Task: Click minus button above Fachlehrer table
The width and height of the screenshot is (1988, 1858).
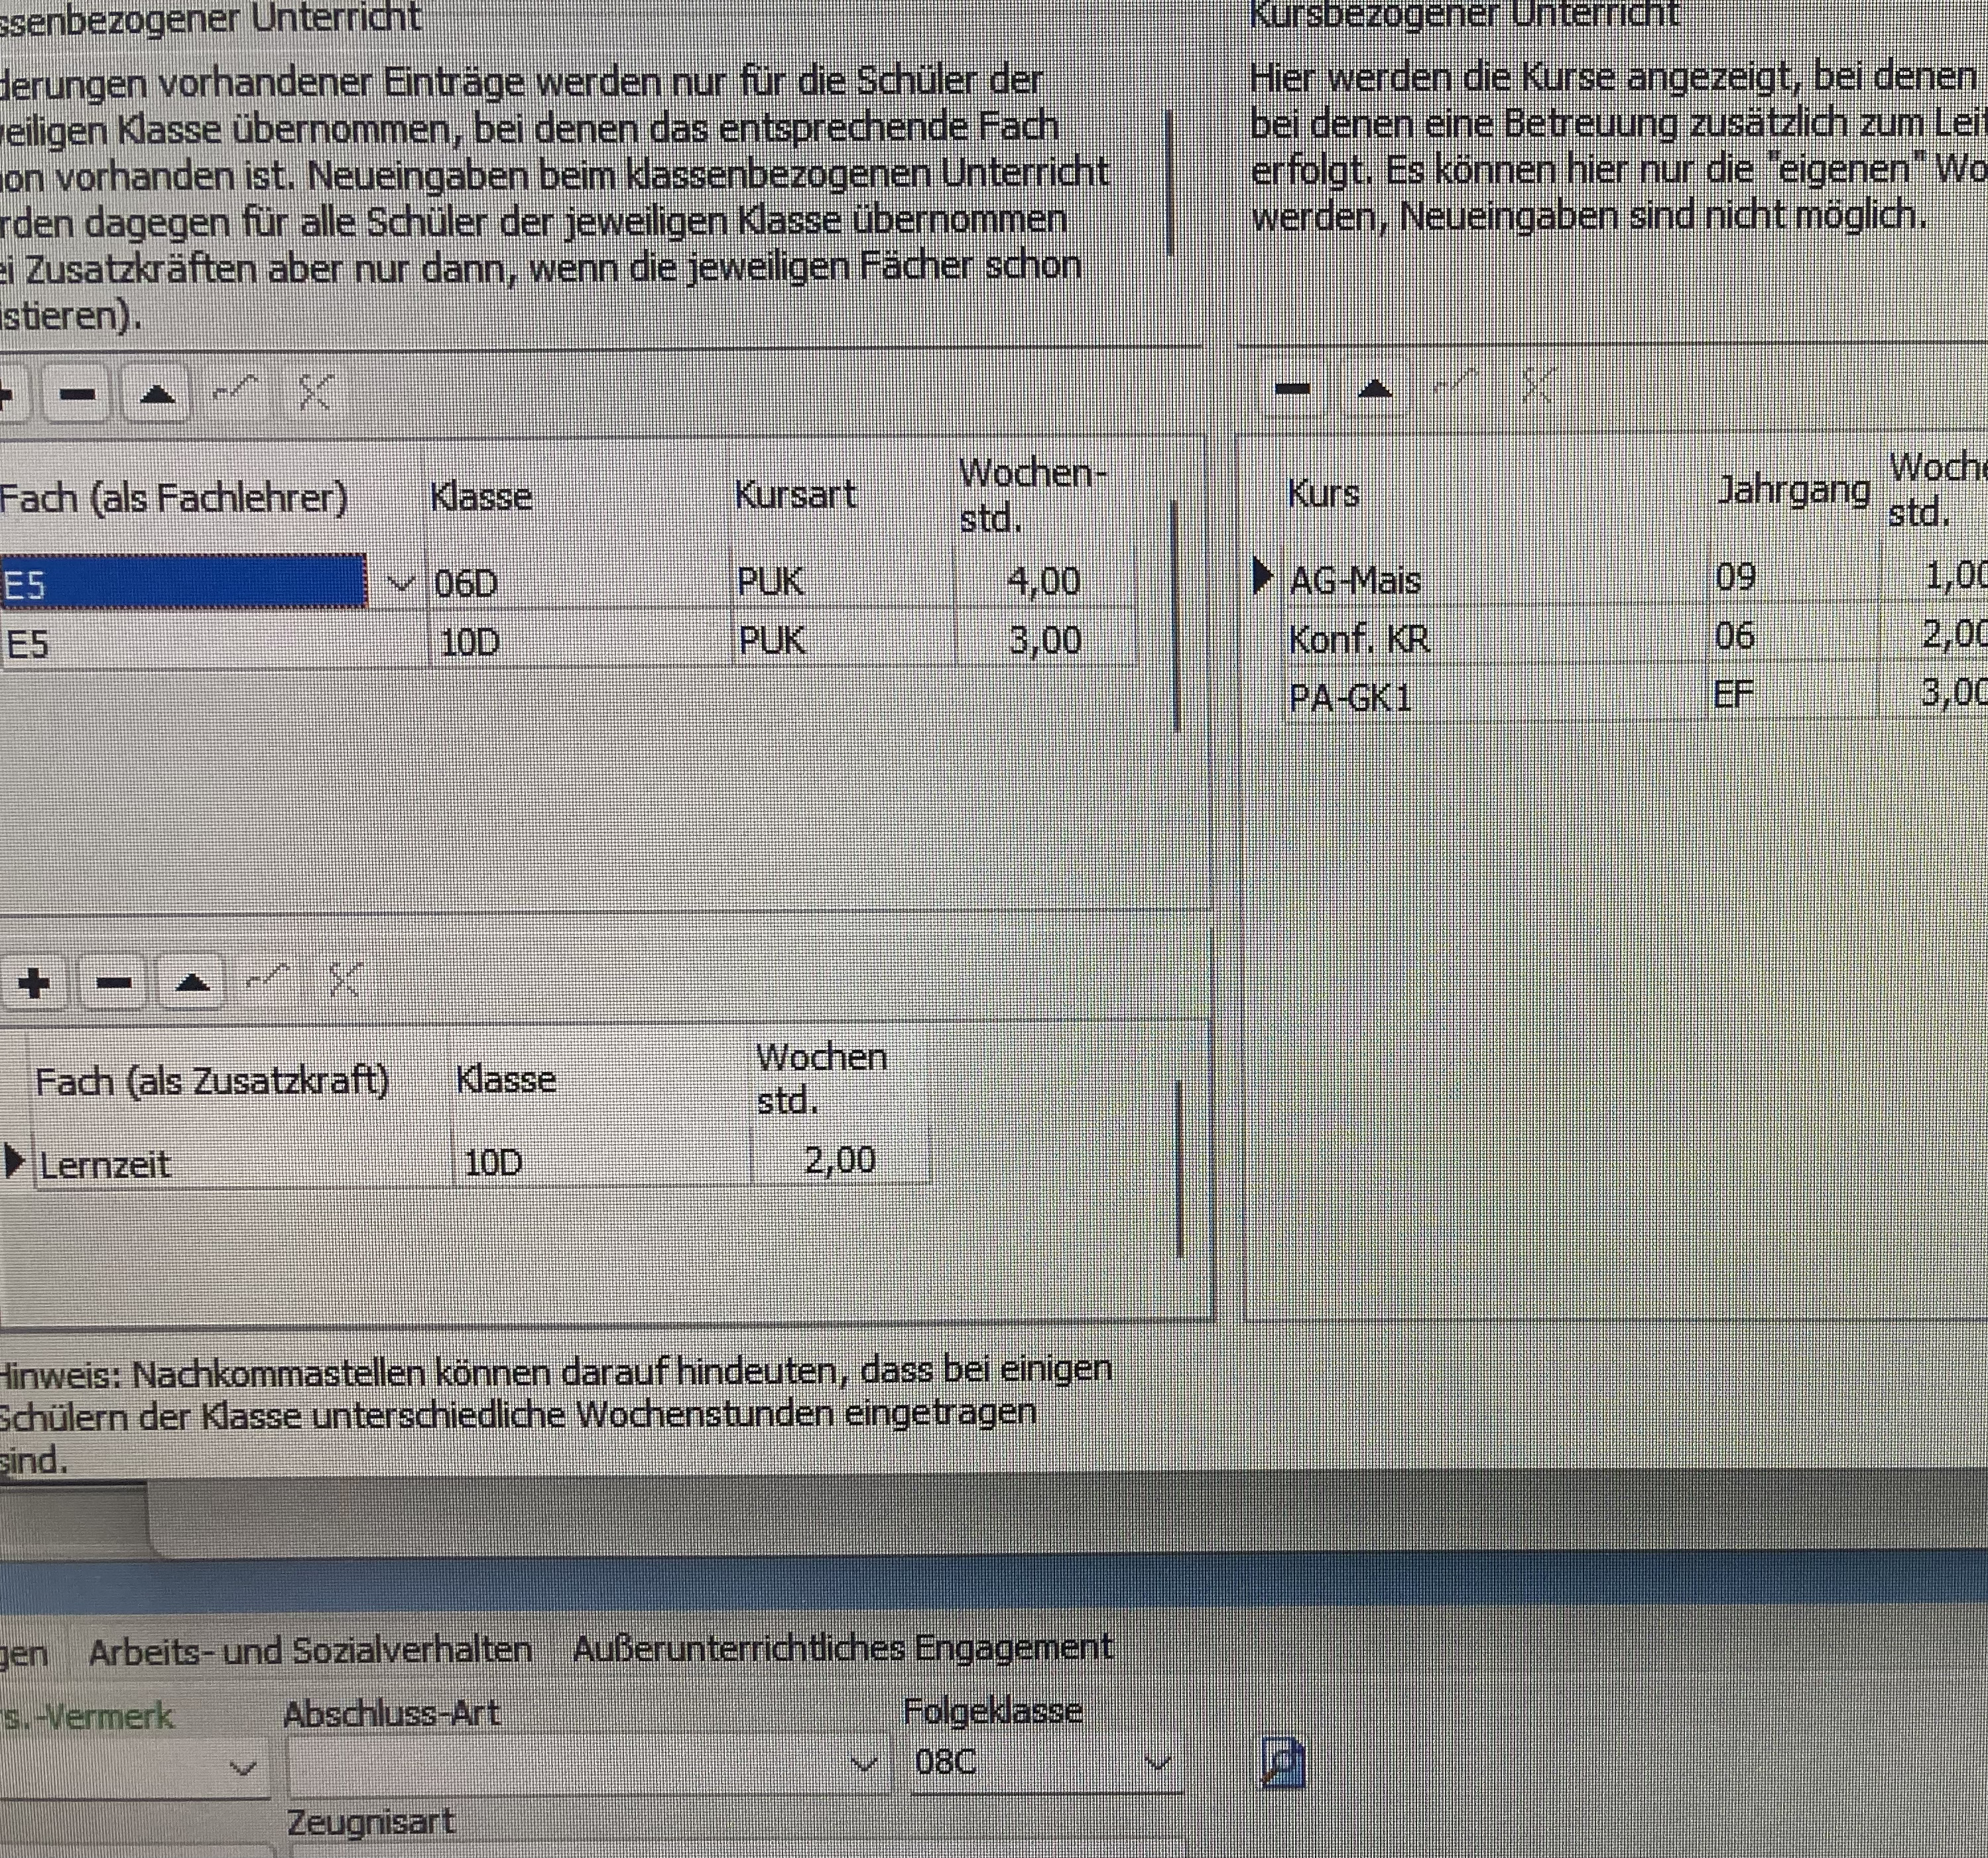Action: tap(78, 394)
